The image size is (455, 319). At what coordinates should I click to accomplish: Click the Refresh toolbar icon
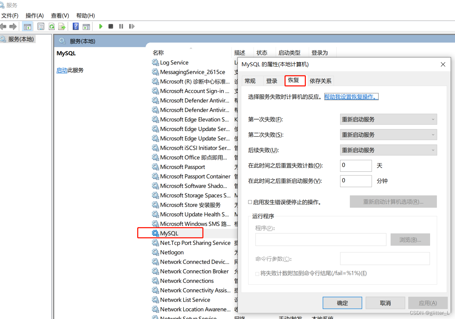coord(52,26)
